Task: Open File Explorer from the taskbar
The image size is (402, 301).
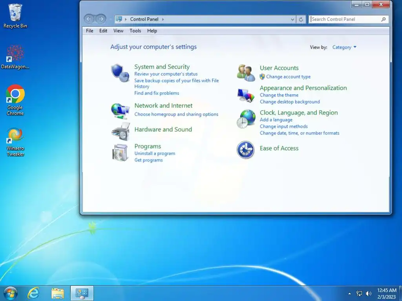Action: (x=58, y=293)
